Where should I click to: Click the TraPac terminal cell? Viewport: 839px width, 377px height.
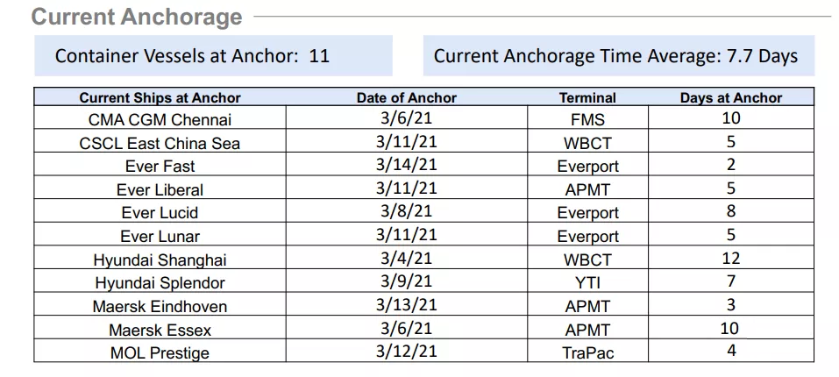click(x=587, y=351)
